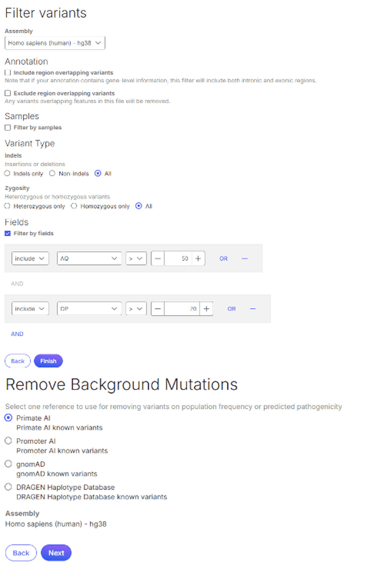Viewport: 367px width, 569px height.
Task: Remove the AQ filter row
Action: click(x=244, y=259)
